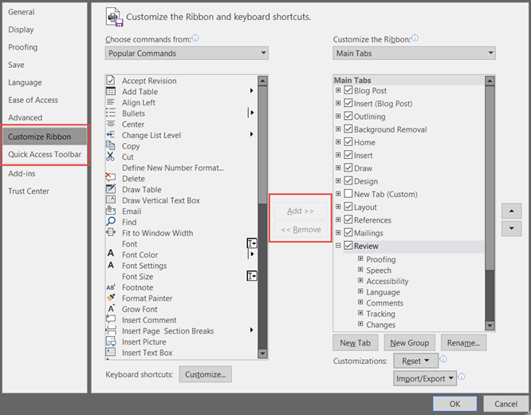The width and height of the screenshot is (531, 415).
Task: Select the Grow Font icon
Action: tap(111, 308)
